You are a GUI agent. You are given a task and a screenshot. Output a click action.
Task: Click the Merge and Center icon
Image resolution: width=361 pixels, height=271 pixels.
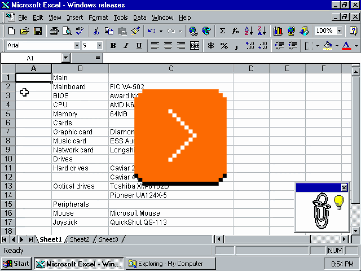195,45
